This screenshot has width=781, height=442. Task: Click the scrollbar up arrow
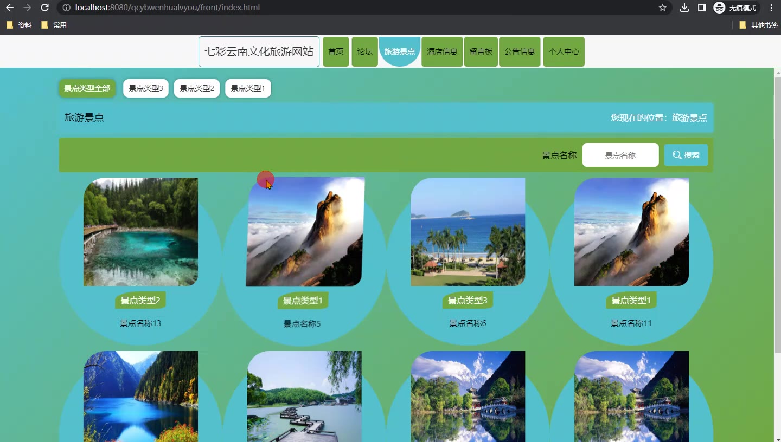pyautogui.click(x=778, y=72)
